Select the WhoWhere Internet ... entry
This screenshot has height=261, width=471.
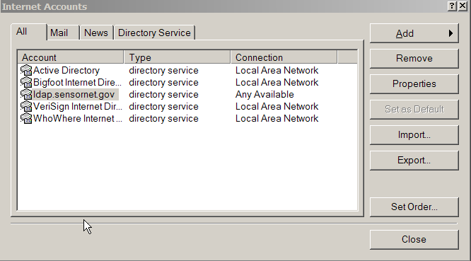click(x=78, y=118)
